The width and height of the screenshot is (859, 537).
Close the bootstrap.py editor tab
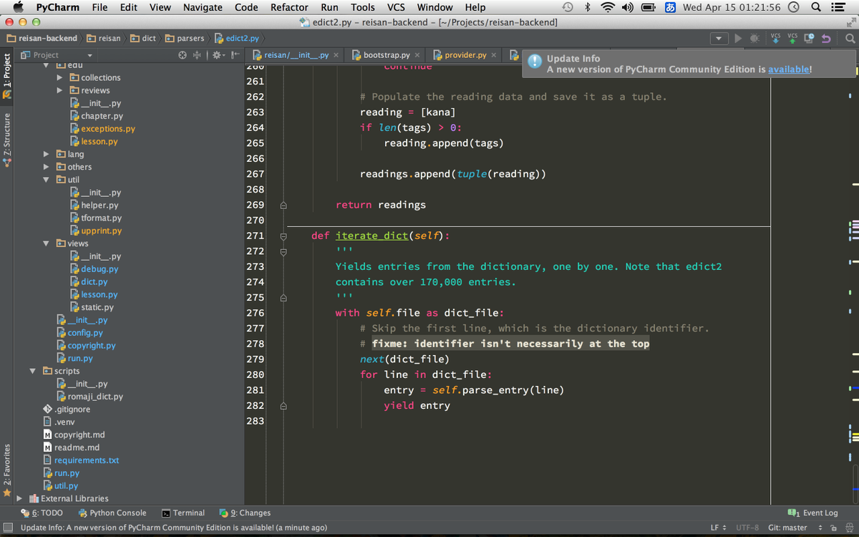(x=417, y=55)
